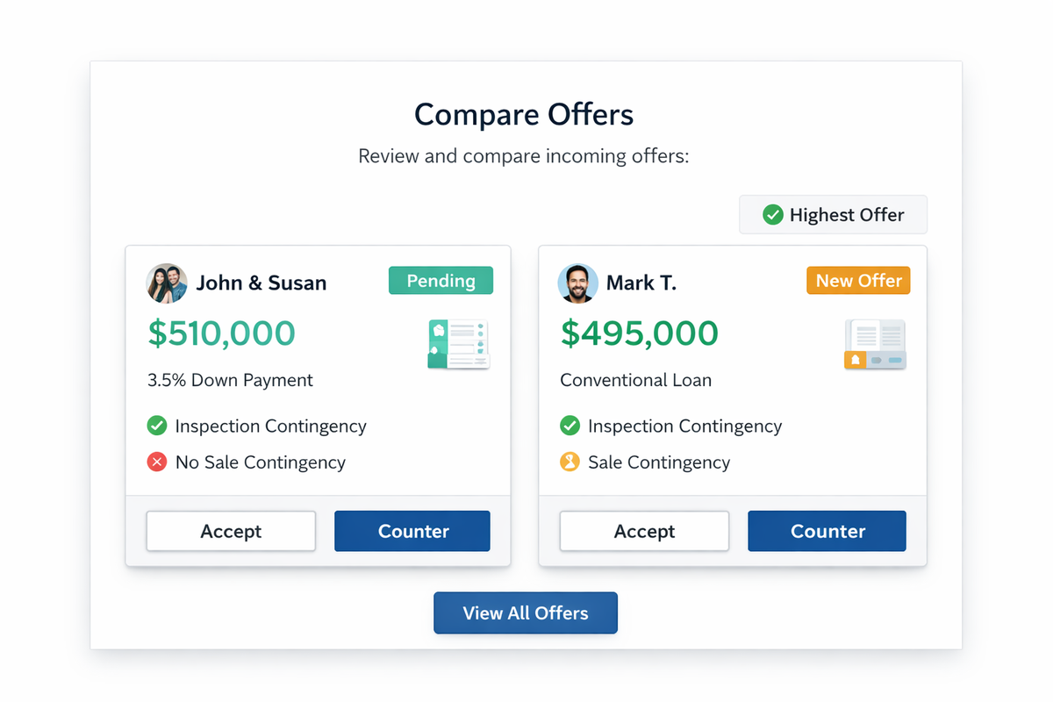The height and width of the screenshot is (702, 1053).
Task: Open the document icon on John & Susan's offer
Action: (458, 344)
